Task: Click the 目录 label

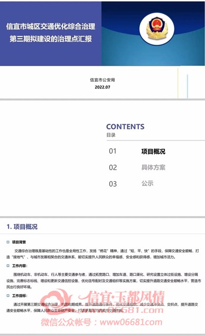Action: (x=111, y=135)
